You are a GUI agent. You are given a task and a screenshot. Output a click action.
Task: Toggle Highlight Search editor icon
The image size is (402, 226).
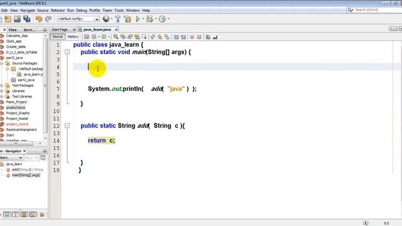click(137, 37)
